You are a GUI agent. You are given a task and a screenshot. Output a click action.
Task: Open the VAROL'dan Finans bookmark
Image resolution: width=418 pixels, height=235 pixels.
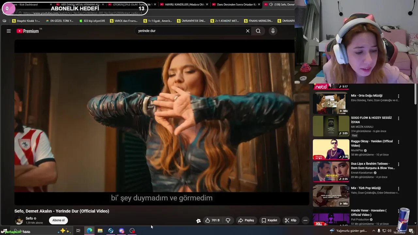pos(124,21)
